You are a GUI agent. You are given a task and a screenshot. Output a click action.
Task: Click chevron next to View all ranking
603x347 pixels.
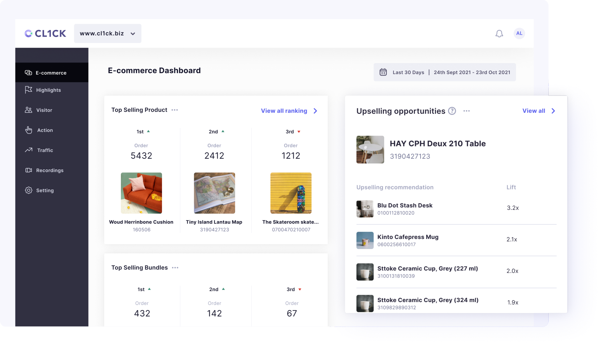pos(315,111)
